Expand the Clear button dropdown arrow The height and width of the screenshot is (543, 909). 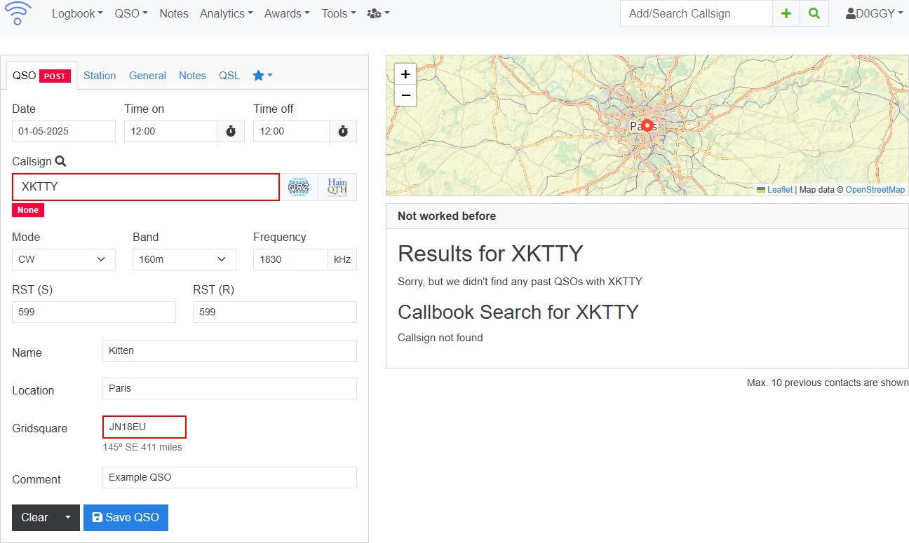(x=68, y=518)
